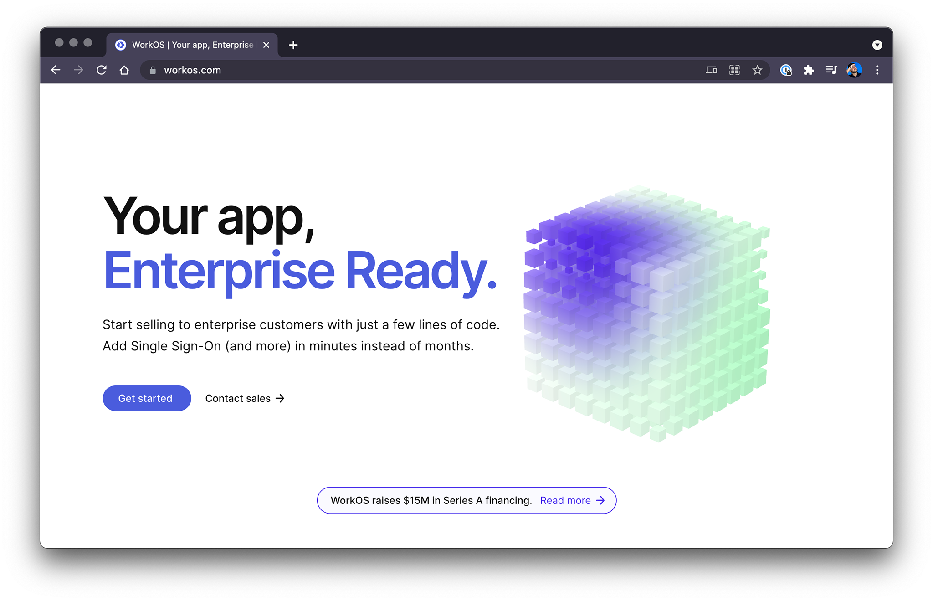This screenshot has height=601, width=933.
Task: Reload the WorkOS page
Action: click(x=101, y=70)
